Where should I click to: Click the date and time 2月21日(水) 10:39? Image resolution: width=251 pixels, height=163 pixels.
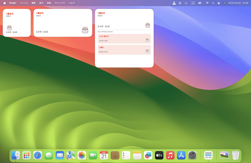tap(238, 3)
